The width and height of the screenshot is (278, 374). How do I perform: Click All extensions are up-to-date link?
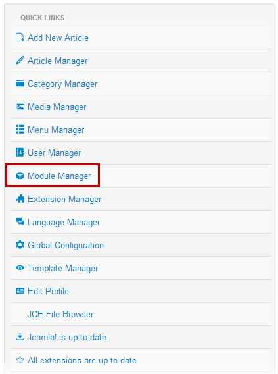82,360
